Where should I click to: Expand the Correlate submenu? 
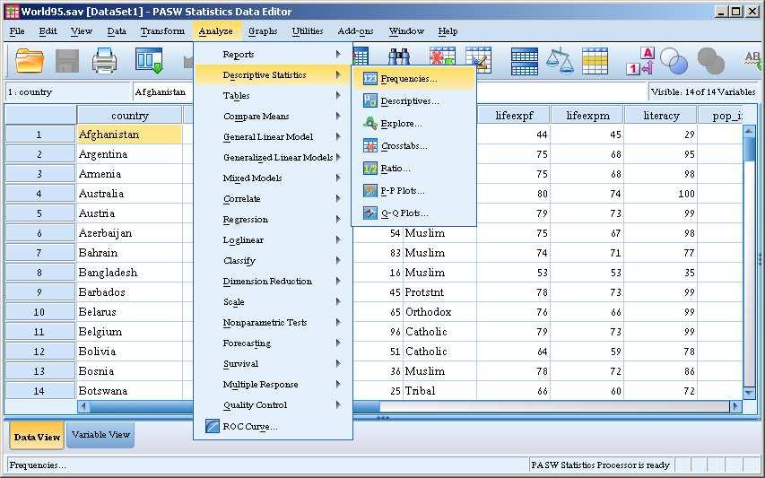coord(274,198)
